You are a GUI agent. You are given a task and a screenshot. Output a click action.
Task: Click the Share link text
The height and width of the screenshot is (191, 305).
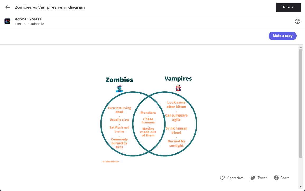coord(285,178)
